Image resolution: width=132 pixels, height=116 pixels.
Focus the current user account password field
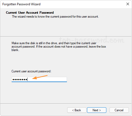[39, 79]
